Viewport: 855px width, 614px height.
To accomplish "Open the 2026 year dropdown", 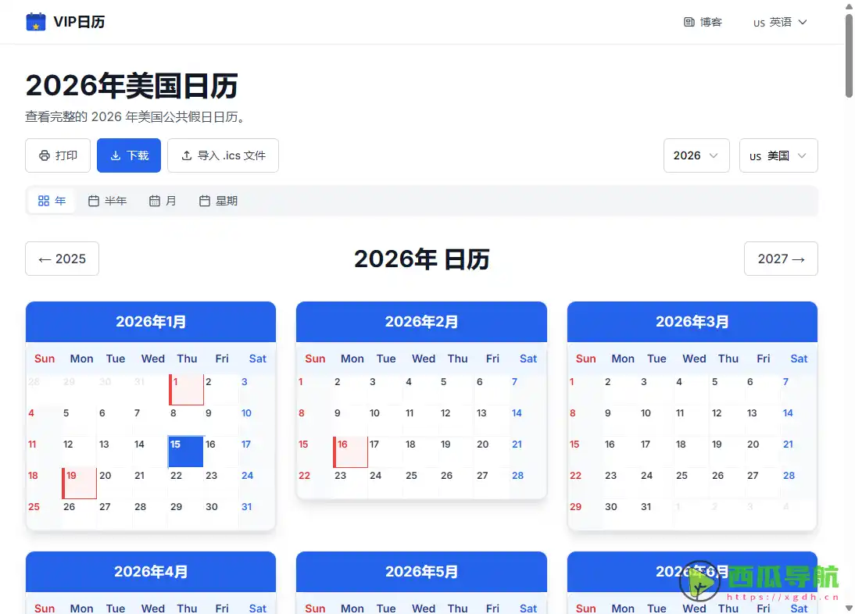I will pos(696,155).
